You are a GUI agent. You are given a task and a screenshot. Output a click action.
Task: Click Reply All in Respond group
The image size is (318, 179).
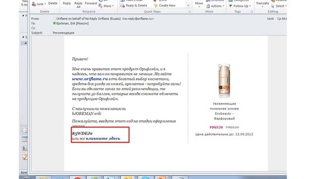tap(79, 5)
